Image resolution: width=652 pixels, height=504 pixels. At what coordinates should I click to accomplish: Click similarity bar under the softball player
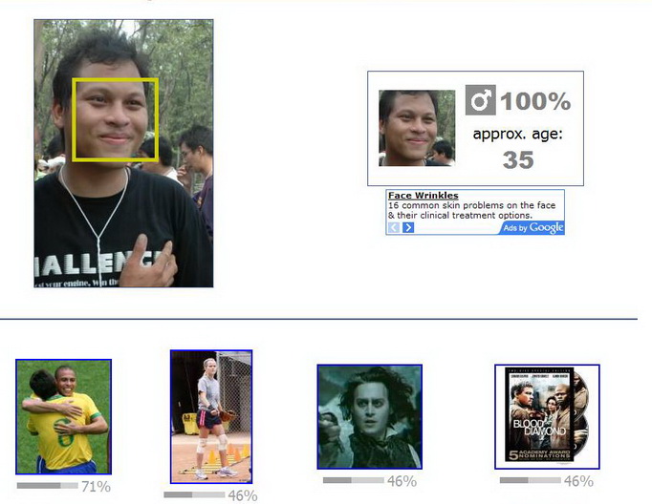click(x=194, y=494)
